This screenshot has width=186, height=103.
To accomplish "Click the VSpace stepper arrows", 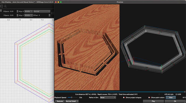I will (18, 15).
